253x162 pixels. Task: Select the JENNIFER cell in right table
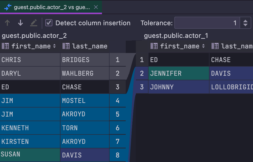click(179, 73)
